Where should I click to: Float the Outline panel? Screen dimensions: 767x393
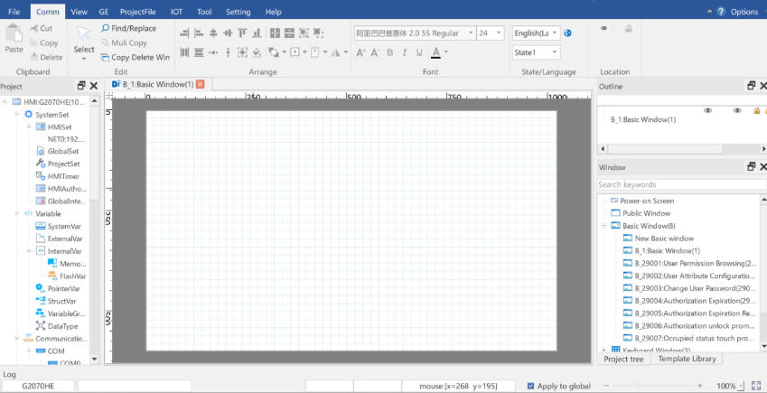(x=752, y=86)
